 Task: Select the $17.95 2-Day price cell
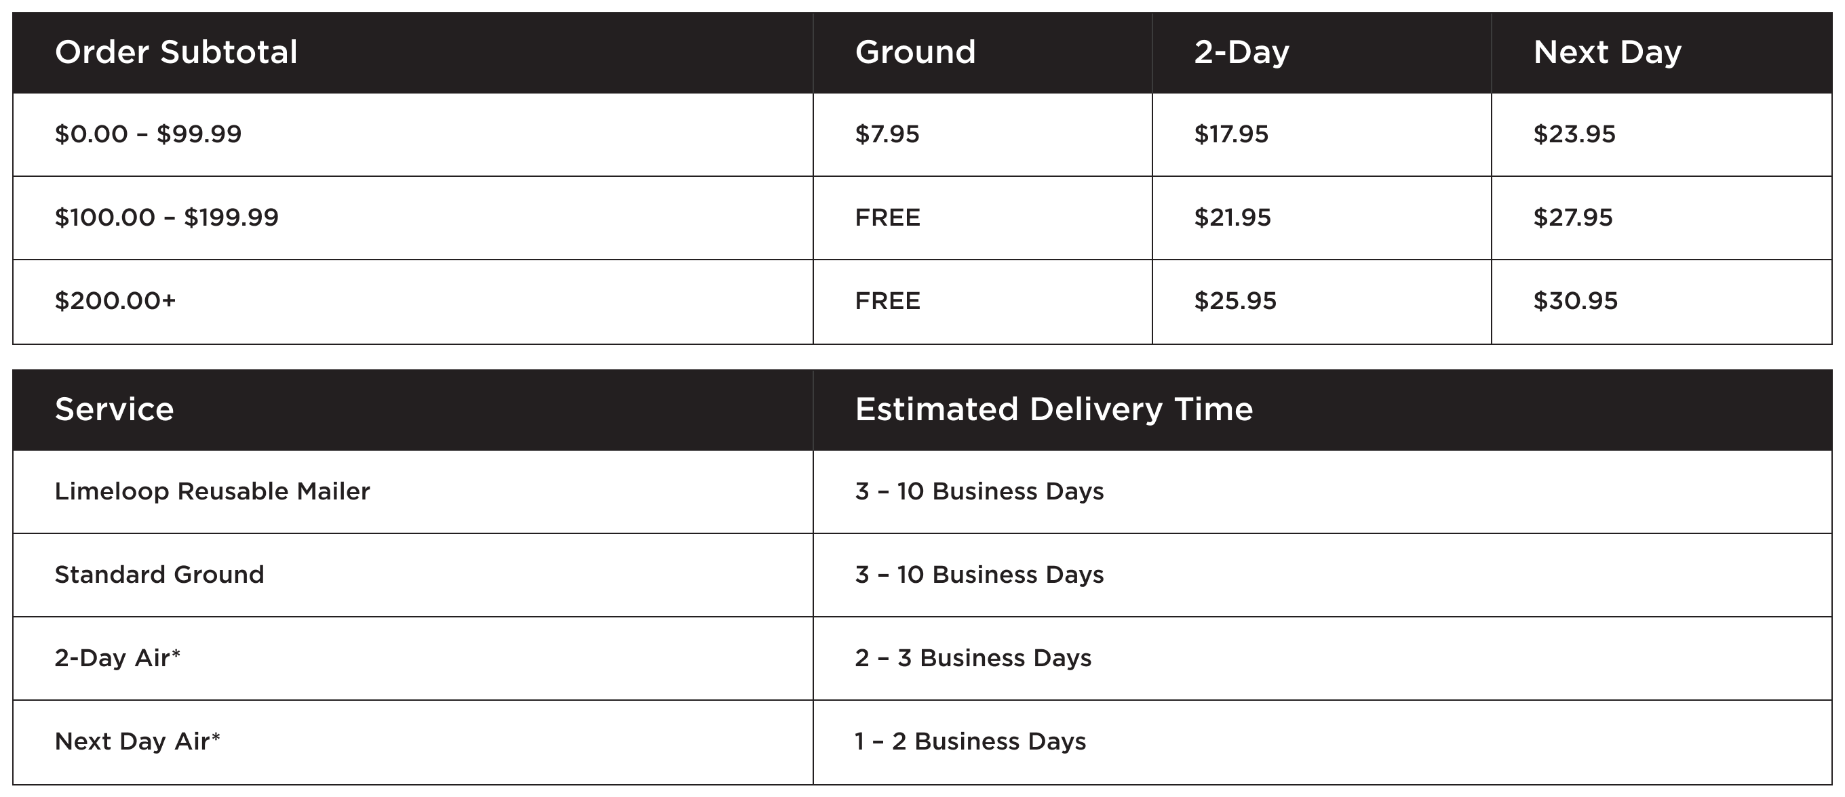(1230, 134)
